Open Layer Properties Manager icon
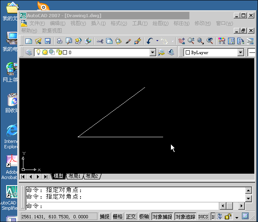 (29, 52)
